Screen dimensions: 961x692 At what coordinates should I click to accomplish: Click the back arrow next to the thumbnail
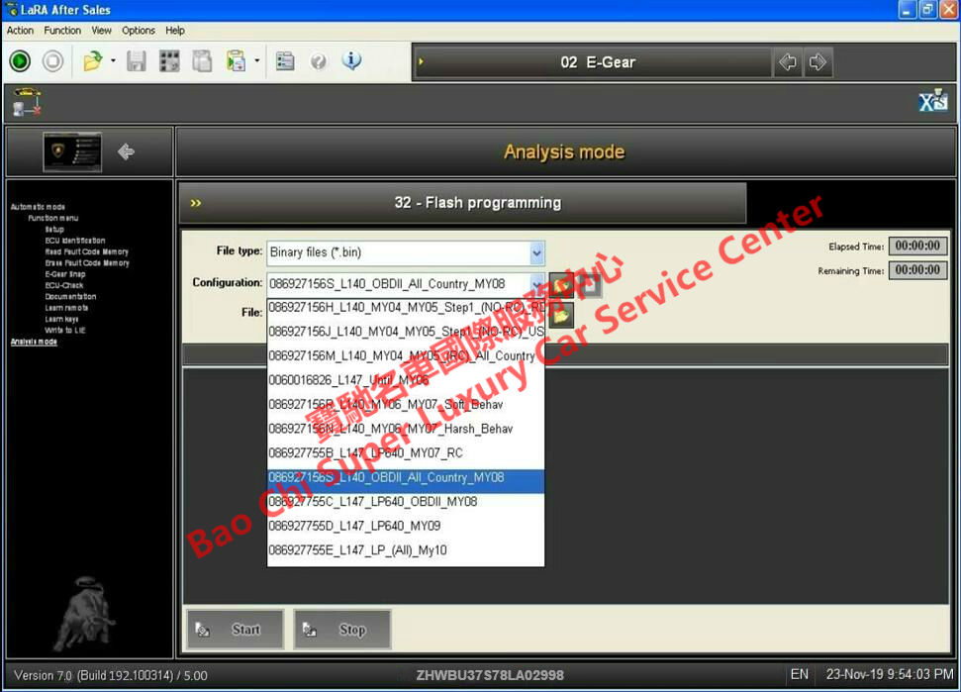click(127, 151)
